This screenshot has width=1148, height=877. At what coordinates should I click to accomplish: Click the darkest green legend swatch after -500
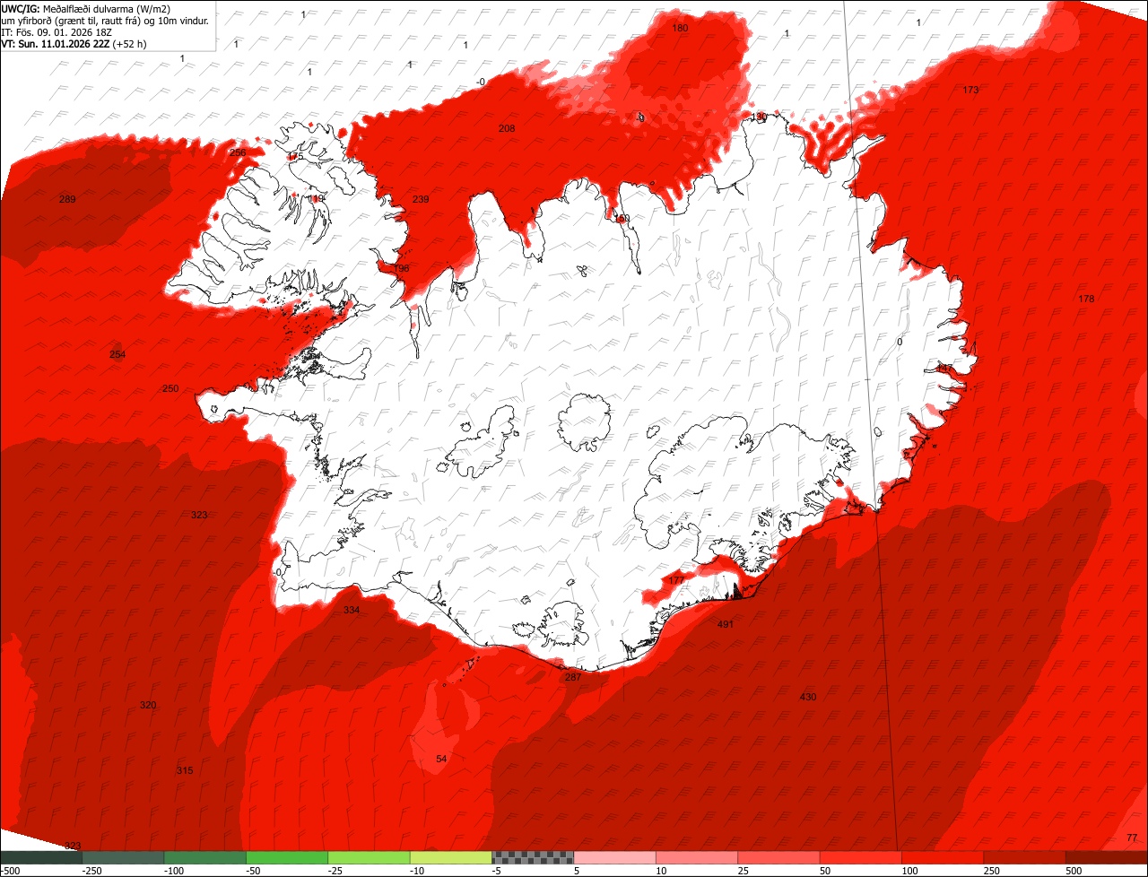click(41, 857)
